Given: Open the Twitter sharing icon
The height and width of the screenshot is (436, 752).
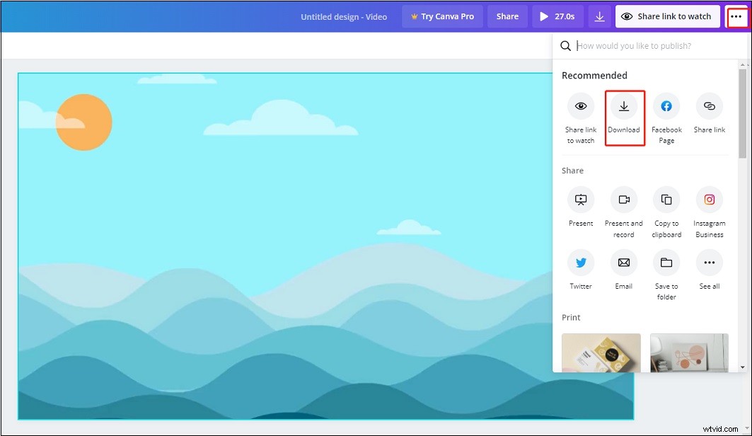Looking at the screenshot, I should coord(580,263).
